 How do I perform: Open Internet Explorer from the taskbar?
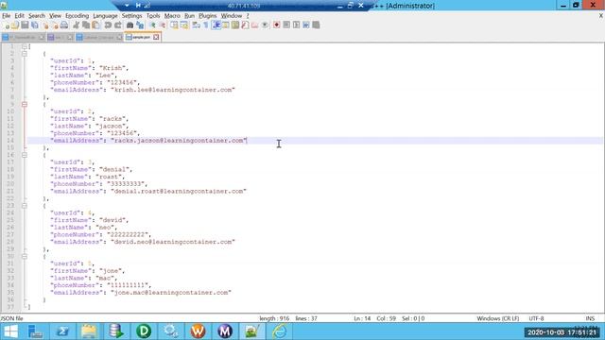[x=279, y=331]
